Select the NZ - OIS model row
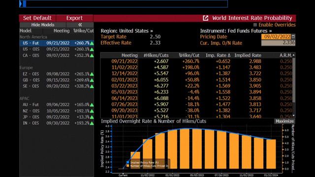Screen dimensions: 315x177 [x=57, y=111]
